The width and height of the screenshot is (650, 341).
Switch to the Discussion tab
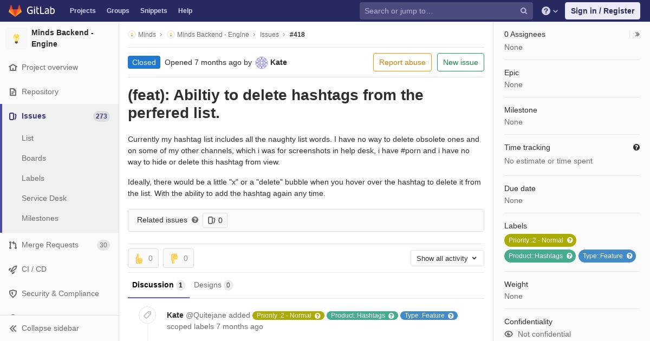[158, 285]
